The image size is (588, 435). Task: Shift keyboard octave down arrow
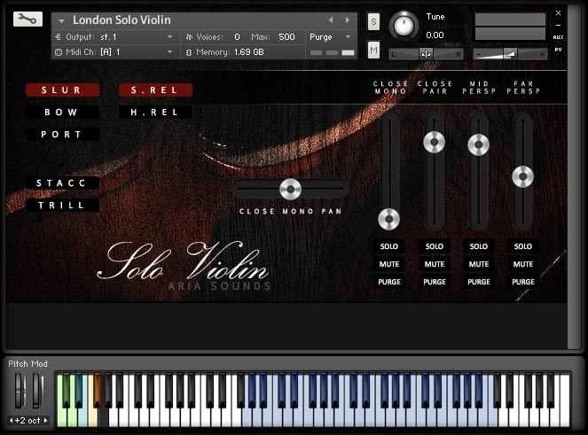click(11, 421)
